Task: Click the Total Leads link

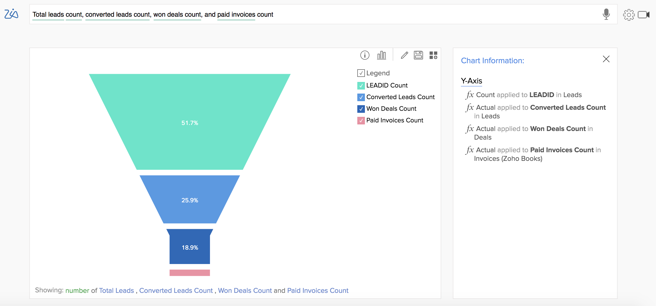Action: coord(116,291)
